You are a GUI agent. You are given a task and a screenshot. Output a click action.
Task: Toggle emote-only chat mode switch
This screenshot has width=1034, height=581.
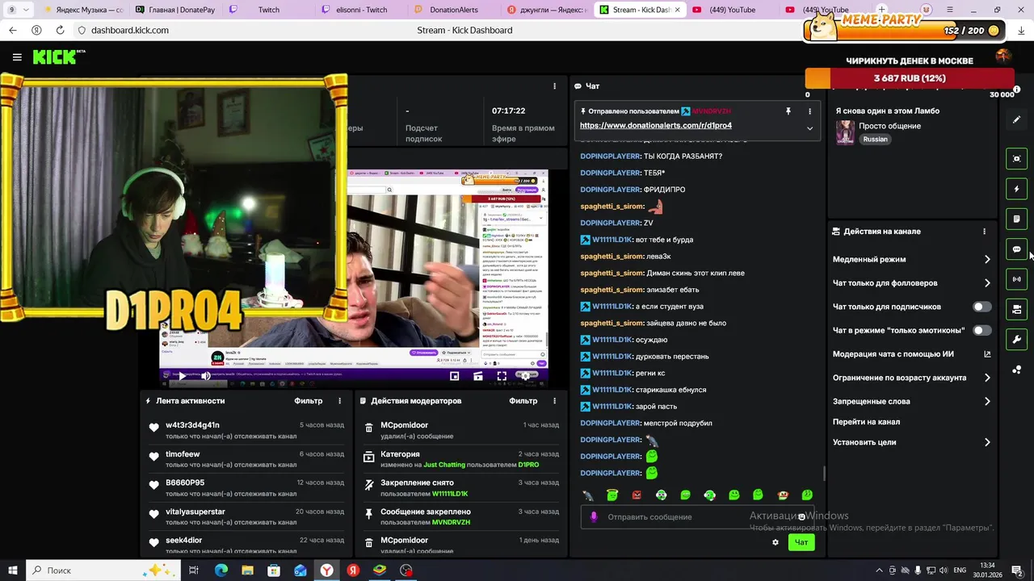(982, 330)
